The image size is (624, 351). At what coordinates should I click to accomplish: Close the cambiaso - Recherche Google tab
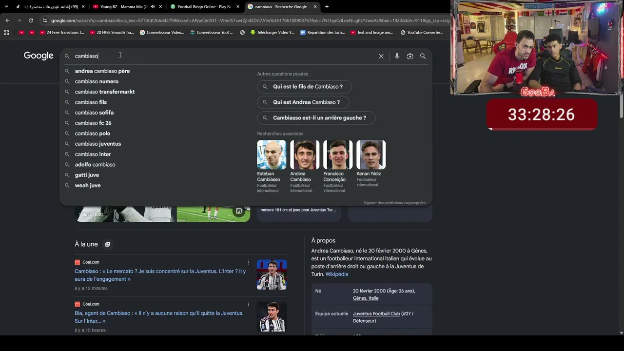point(315,7)
